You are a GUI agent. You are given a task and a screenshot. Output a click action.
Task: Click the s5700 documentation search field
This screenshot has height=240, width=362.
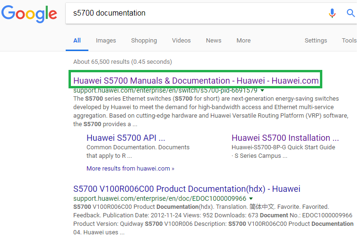click(196, 13)
